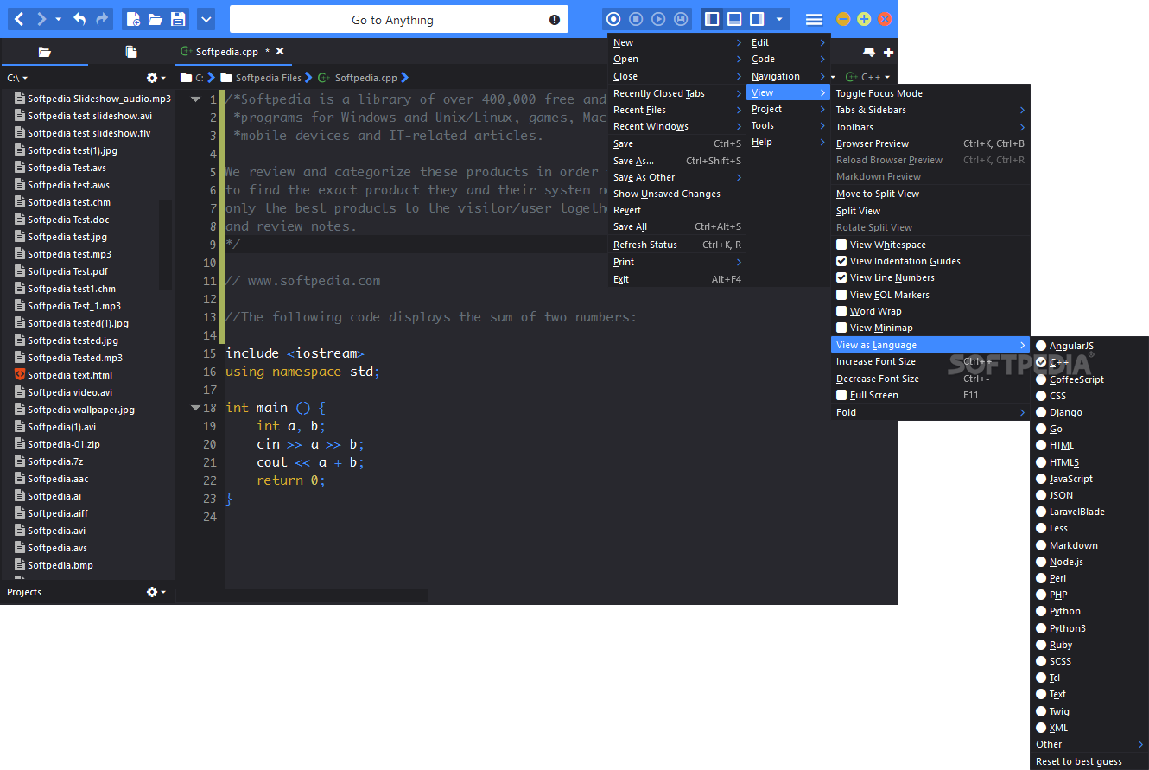
Task: Click the undo arrow icon
Action: pyautogui.click(x=79, y=19)
